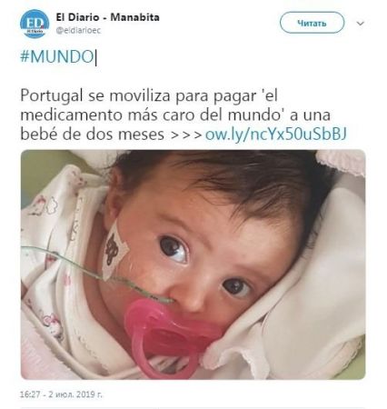387x409 pixels.
Task: Click the nasal tube tape in the photo
Action: pos(114,250)
